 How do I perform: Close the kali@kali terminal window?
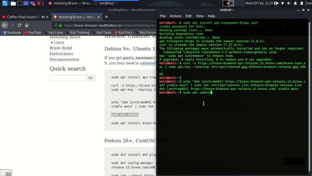click(x=309, y=10)
